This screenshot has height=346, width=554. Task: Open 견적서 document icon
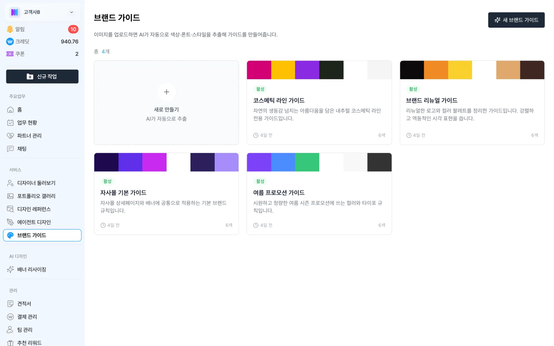[10, 304]
